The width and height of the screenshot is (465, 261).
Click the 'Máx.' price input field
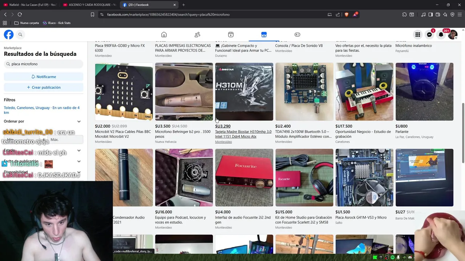(x=65, y=140)
